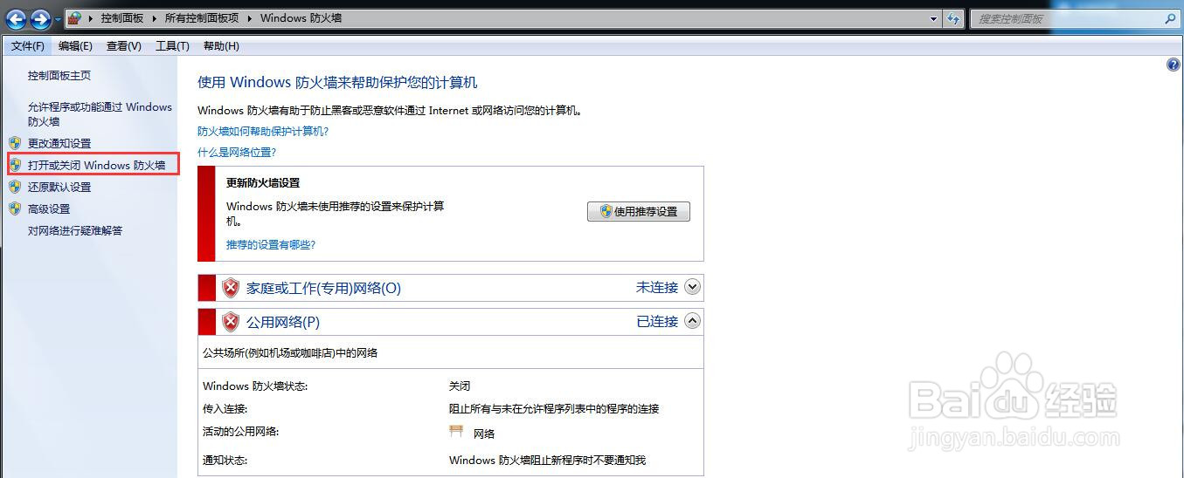Refresh the address bar view

pos(952,18)
